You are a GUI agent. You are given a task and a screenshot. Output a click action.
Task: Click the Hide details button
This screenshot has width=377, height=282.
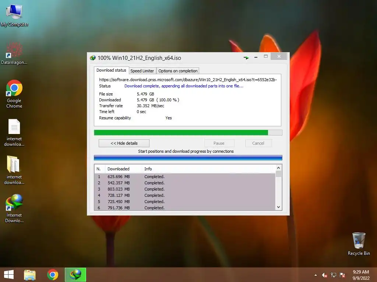pos(124,143)
